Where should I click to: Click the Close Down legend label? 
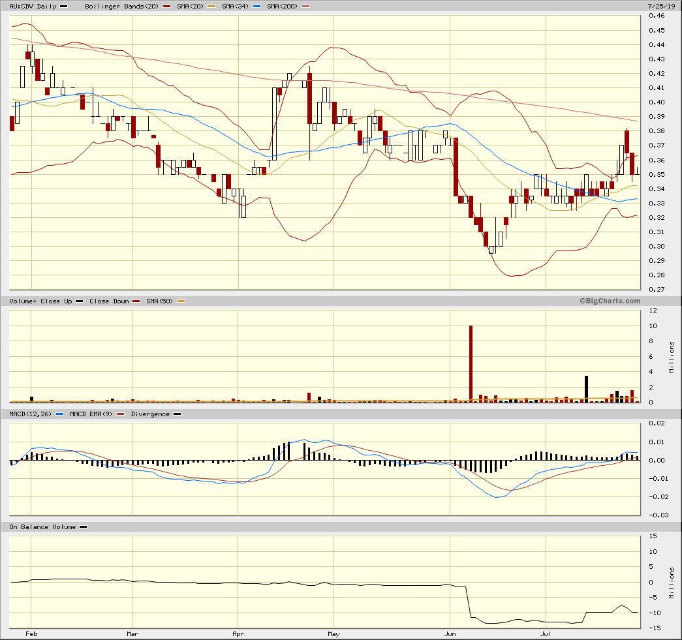point(109,301)
